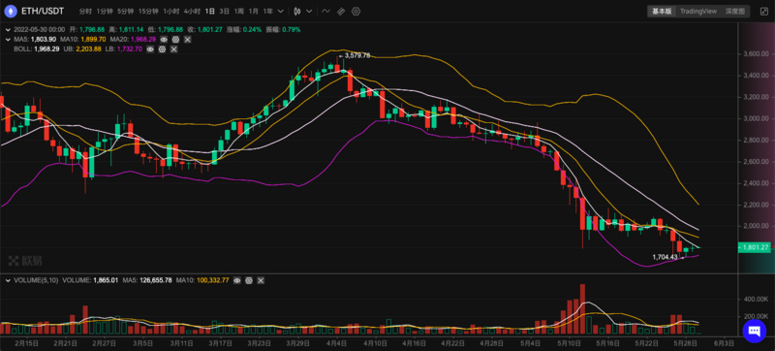Toggle fullscreen chart icon

click(x=763, y=11)
